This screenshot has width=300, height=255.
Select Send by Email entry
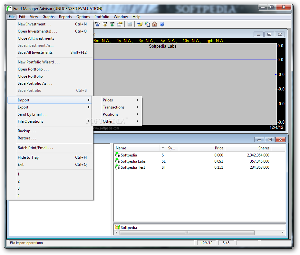[50, 114]
